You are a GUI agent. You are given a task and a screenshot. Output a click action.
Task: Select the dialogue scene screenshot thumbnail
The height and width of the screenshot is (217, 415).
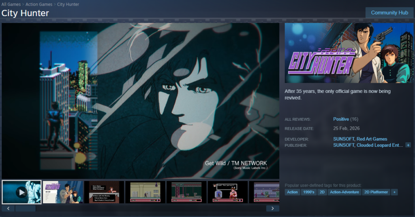[x=228, y=192]
